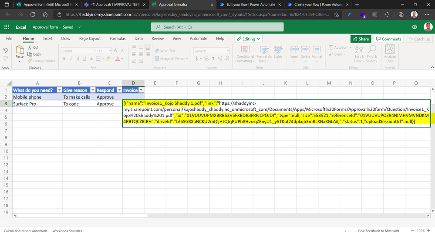Open the Comments pane button

pyautogui.click(x=388, y=39)
